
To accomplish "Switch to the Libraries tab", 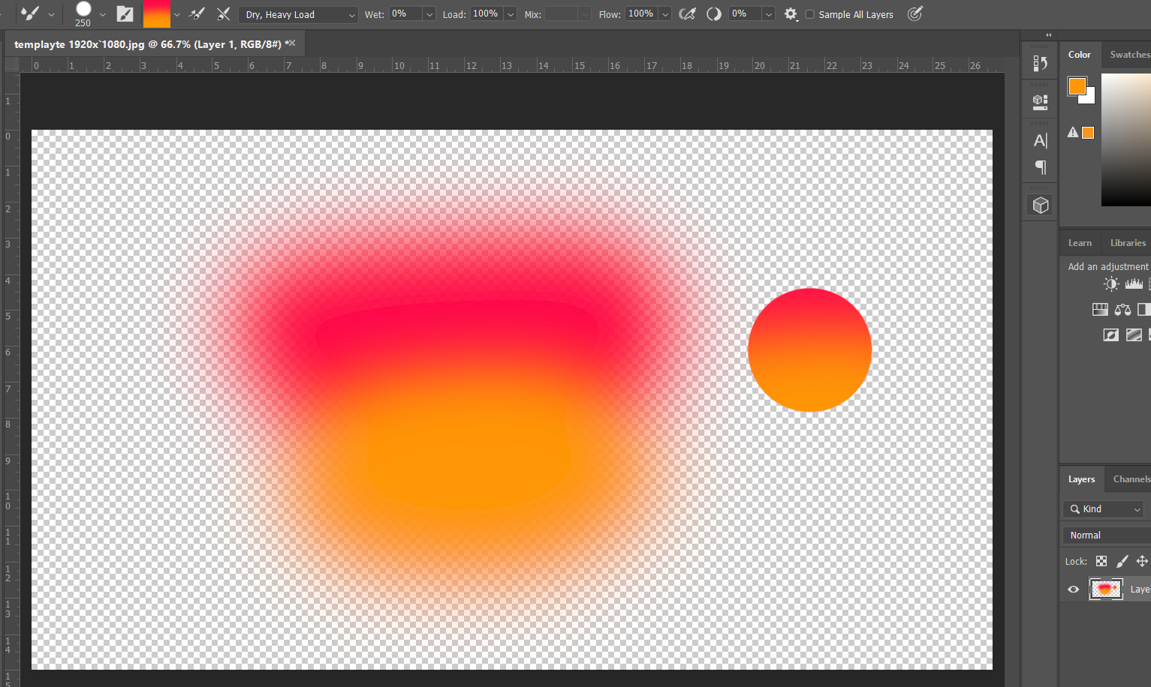I will pos(1128,243).
